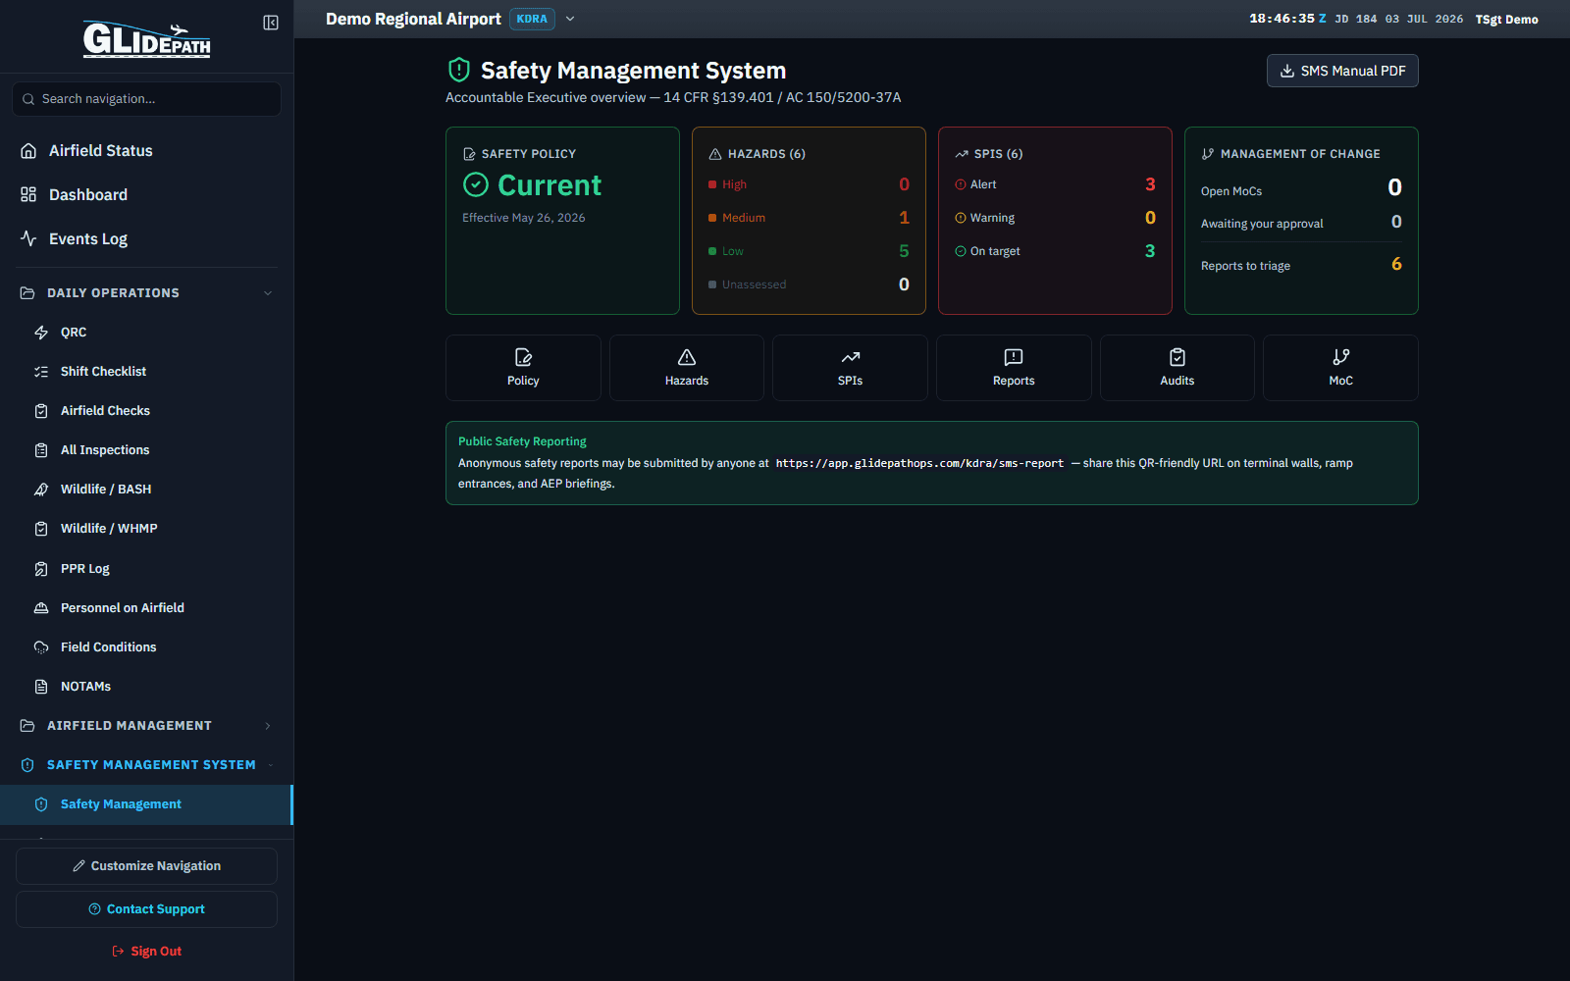
Task: Open SPIs quick-link tile
Action: tap(850, 368)
